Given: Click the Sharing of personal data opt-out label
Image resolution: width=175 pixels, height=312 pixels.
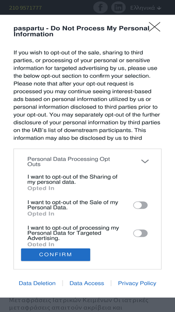Looking at the screenshot, I should point(72,179).
